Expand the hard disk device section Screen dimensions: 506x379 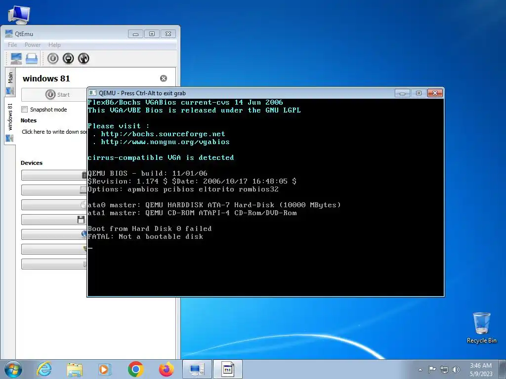54,190
